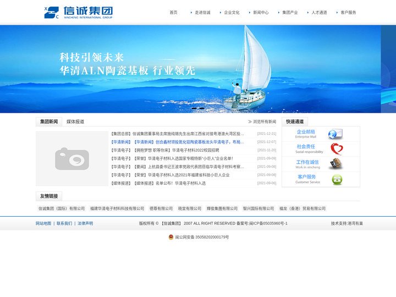The height and width of the screenshot is (297, 396).
Task: Click the Work in xincheng briefcase icon
Action: pyautogui.click(x=336, y=164)
